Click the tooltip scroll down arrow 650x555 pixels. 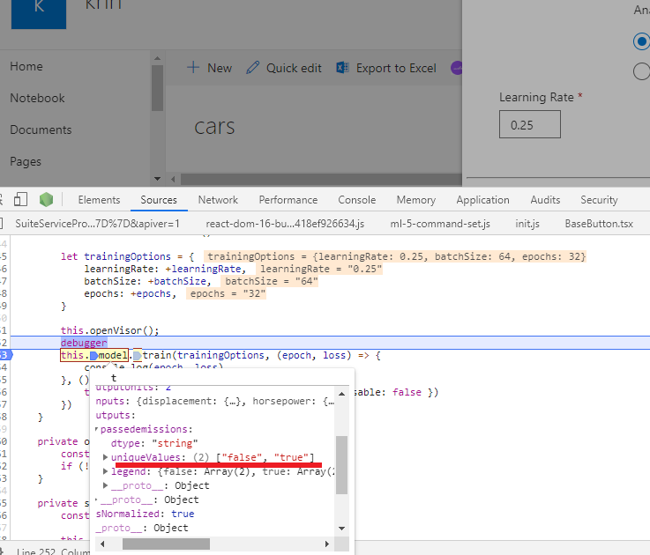tap(341, 528)
